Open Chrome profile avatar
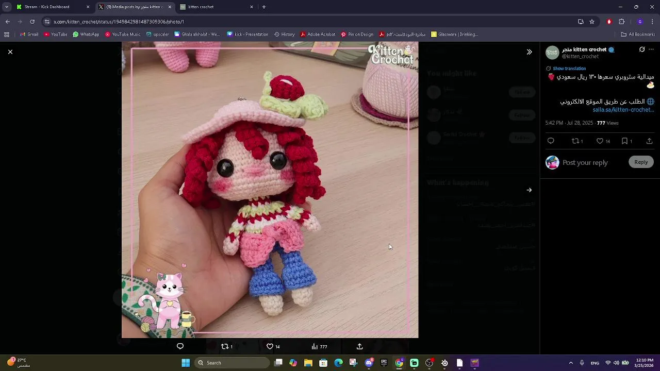660x371 pixels. pos(640,22)
